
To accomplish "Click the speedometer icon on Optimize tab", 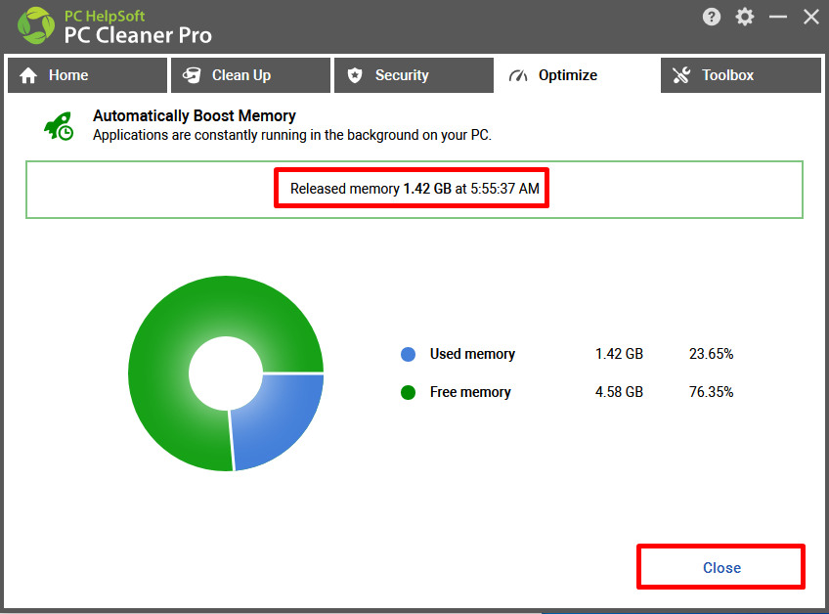I will tap(518, 76).
